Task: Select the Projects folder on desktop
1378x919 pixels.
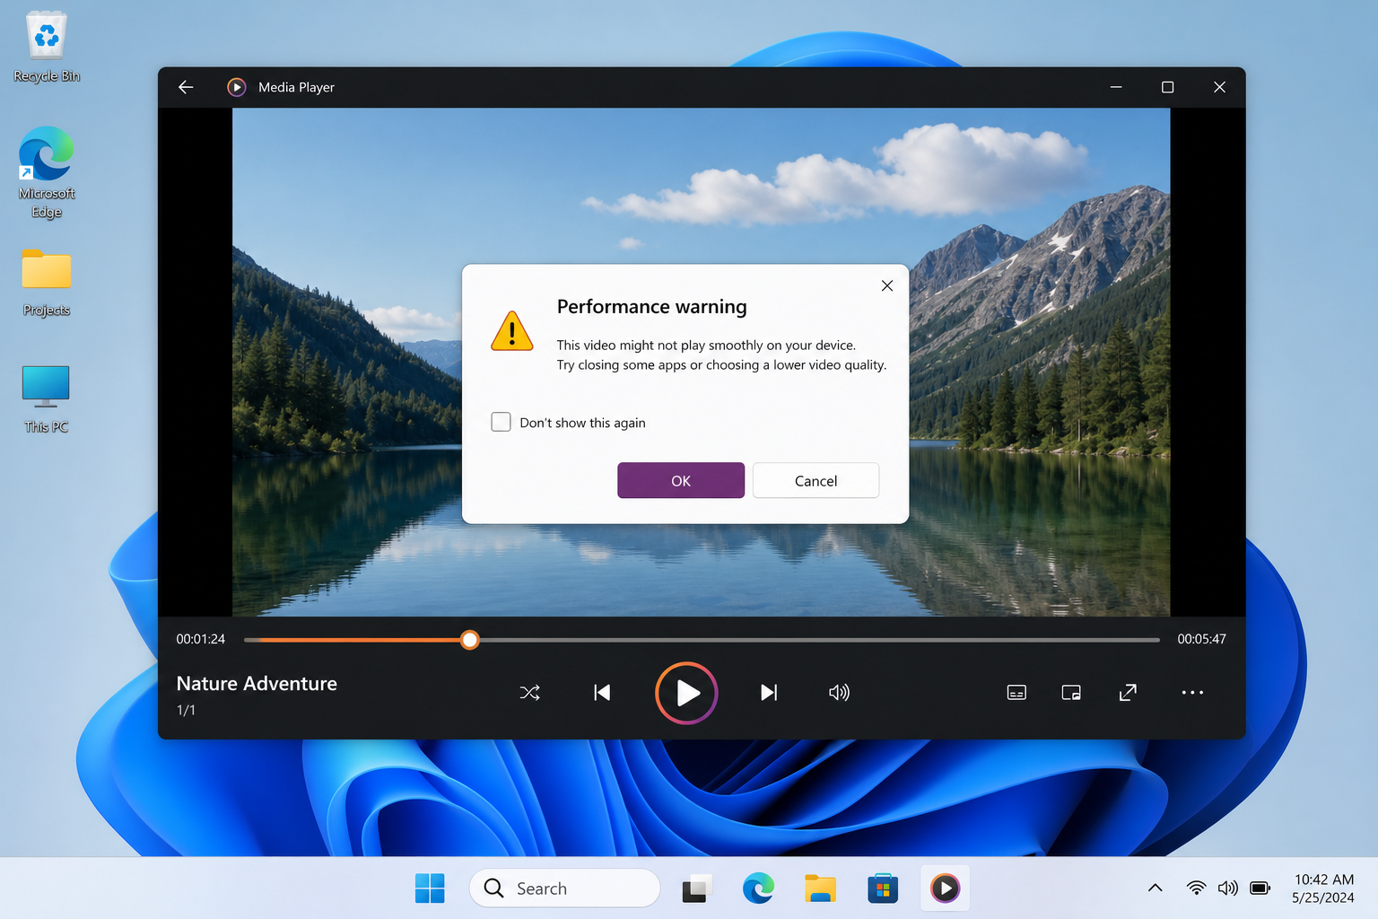Action: (x=47, y=283)
